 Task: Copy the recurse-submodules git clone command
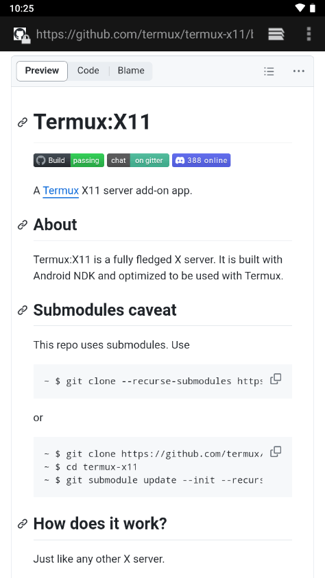coord(276,379)
